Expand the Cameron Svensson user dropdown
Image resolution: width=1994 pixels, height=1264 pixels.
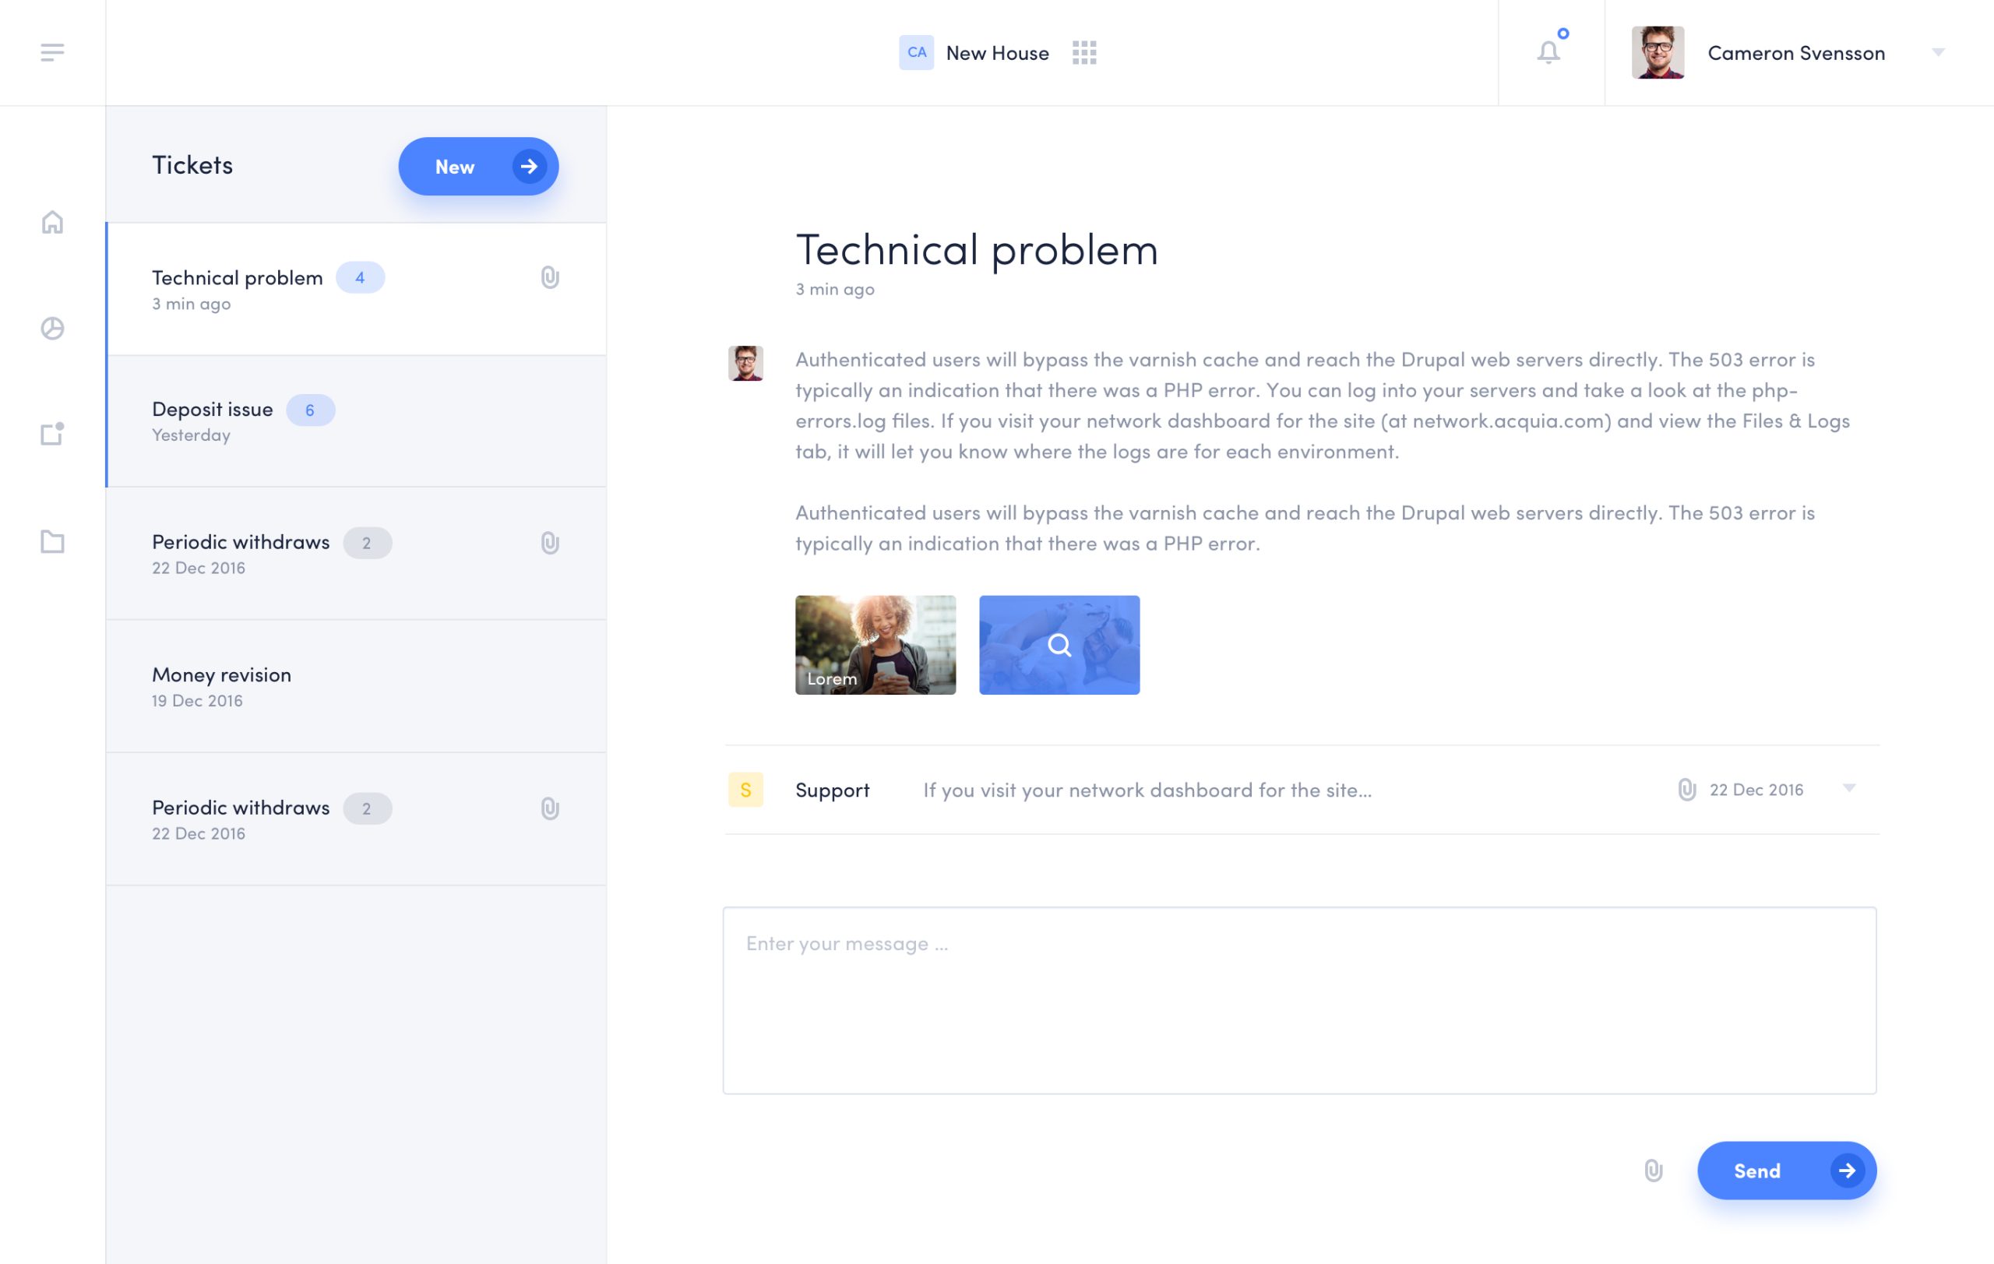click(x=1938, y=52)
